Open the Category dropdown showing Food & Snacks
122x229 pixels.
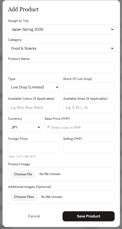(x=61, y=48)
